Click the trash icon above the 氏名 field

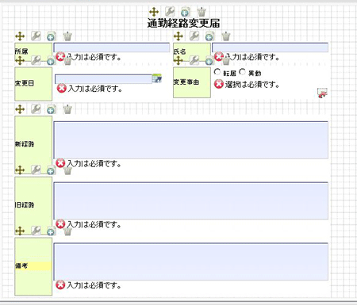tap(226, 36)
